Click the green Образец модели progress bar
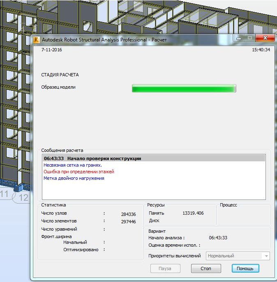277x282 pixels. (184, 88)
